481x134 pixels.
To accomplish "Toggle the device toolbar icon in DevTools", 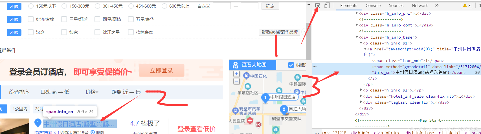I will coord(327,6).
